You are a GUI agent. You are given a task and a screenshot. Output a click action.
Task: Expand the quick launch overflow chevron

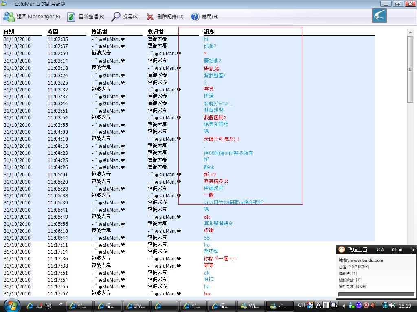pyautogui.click(x=61, y=303)
